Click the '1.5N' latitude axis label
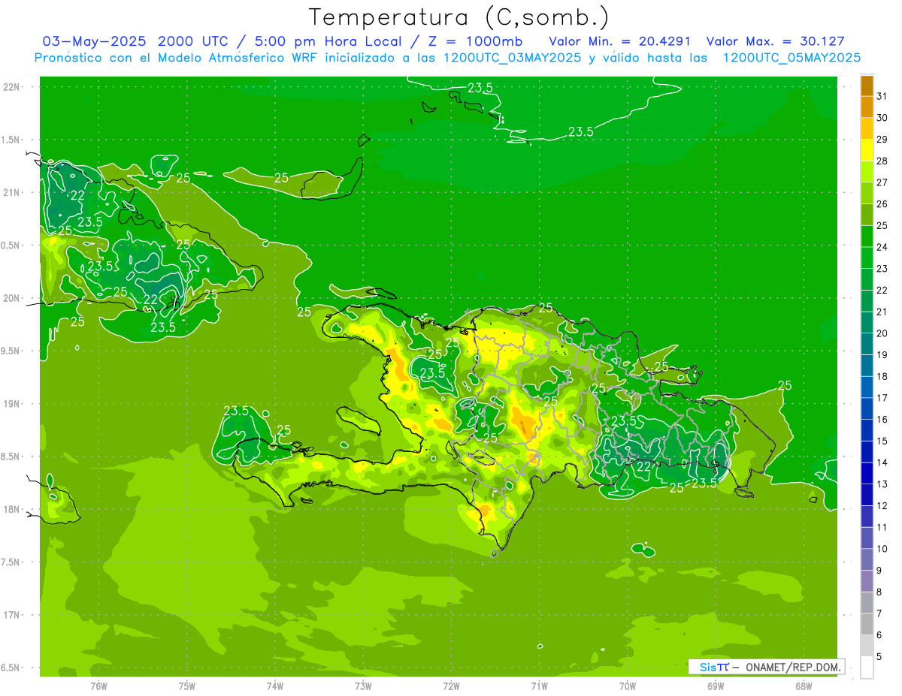 (x=11, y=140)
